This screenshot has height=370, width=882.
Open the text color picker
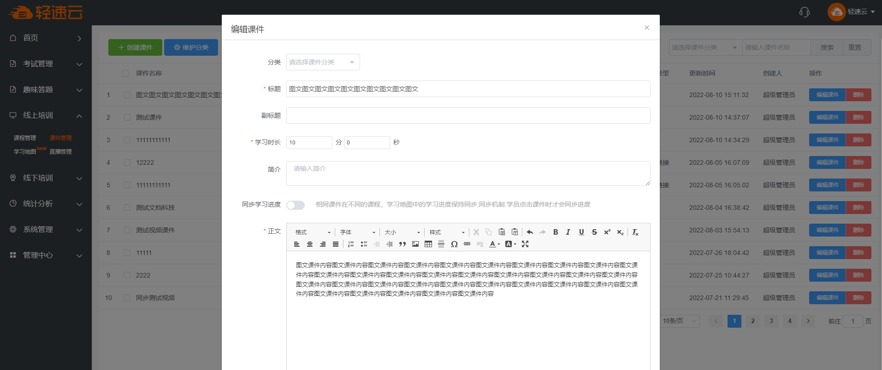(494, 244)
